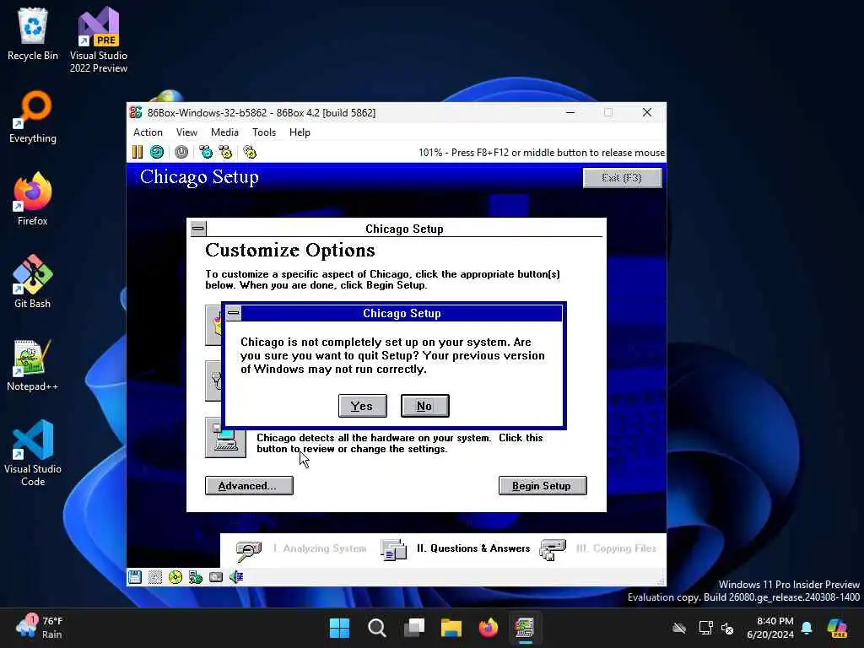The height and width of the screenshot is (648, 864).
Task: Open Task View on the taskbar
Action: [x=413, y=628]
